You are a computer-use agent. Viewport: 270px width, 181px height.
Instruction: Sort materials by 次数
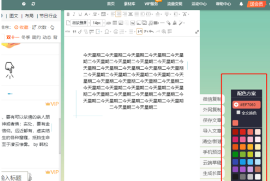[40, 27]
